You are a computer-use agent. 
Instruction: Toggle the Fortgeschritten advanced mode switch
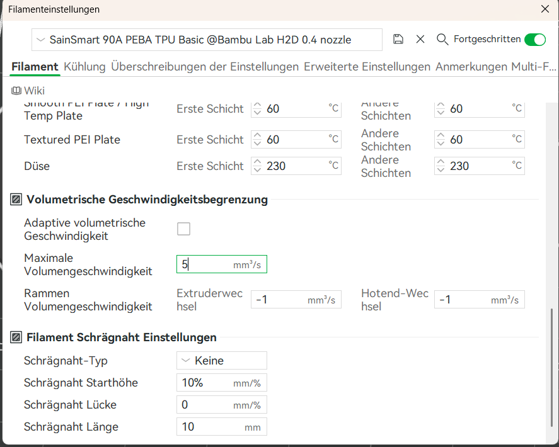click(535, 39)
